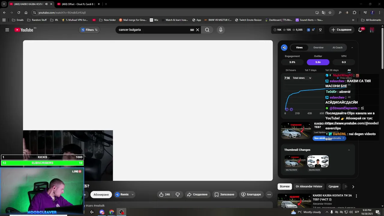Open the Total views dropdown
The width and height of the screenshot is (384, 216).
coord(302,78)
